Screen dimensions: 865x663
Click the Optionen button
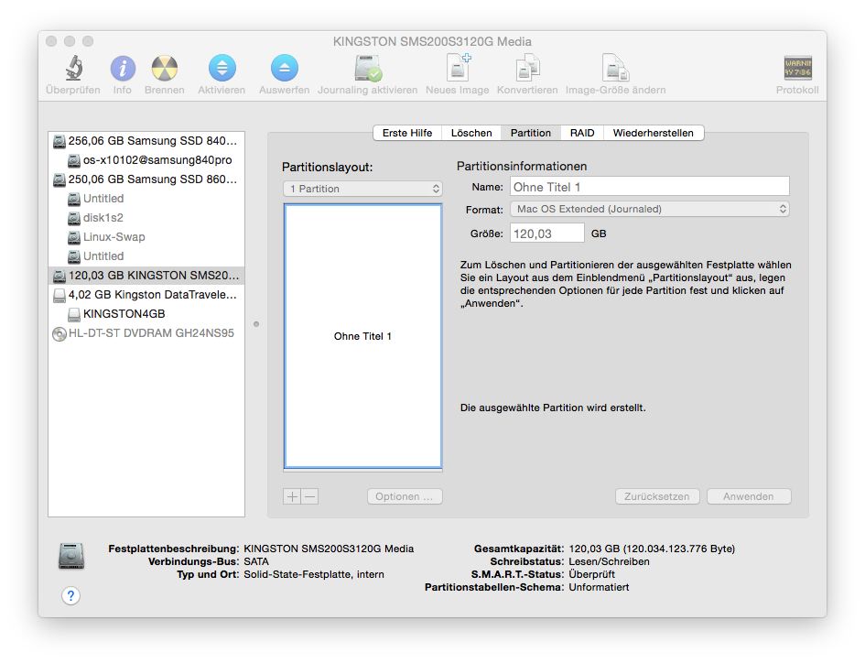click(x=404, y=496)
